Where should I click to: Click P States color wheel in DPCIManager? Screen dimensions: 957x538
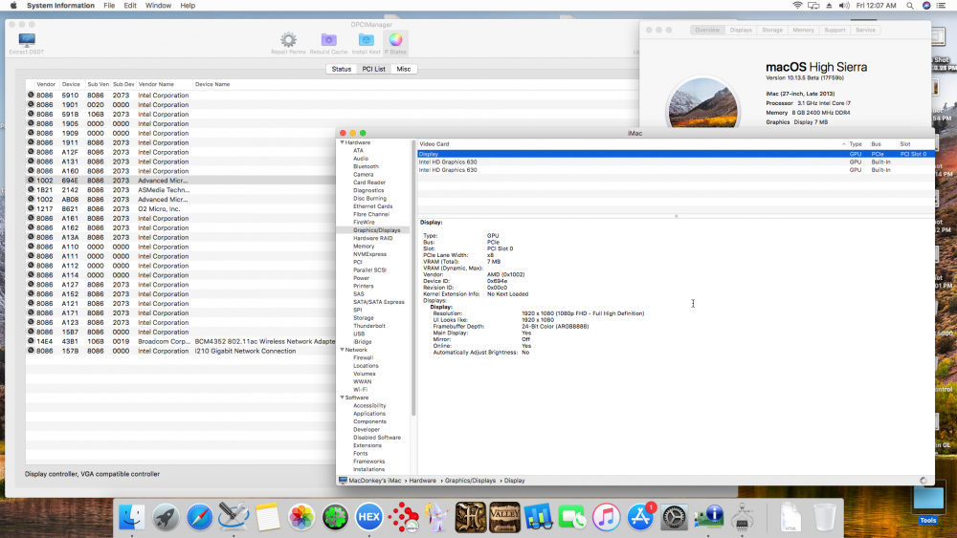tap(395, 43)
